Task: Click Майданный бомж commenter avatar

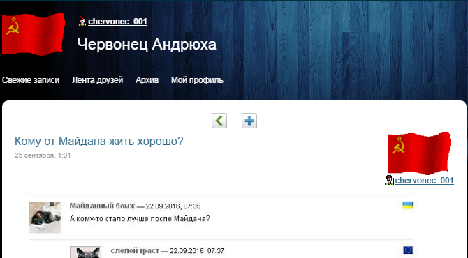Action: click(x=45, y=217)
